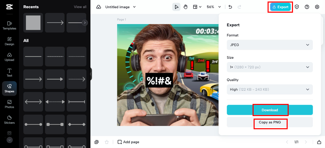325x148 pixels.
Task: Open the Templates sidebar panel
Action: (x=9, y=26)
